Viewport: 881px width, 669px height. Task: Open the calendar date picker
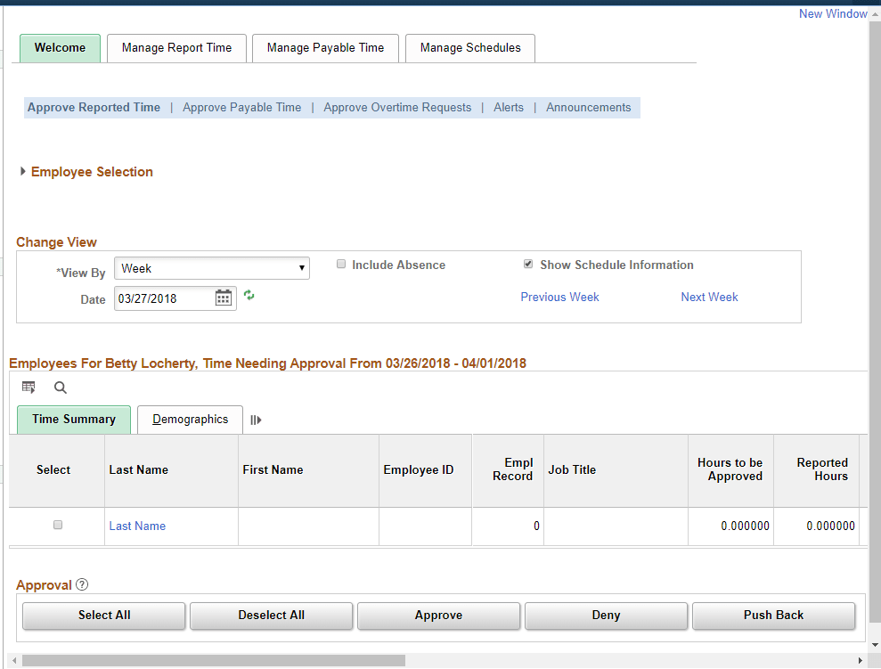coord(224,297)
